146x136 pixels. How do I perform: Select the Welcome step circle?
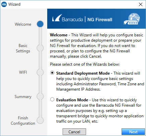[40, 24]
